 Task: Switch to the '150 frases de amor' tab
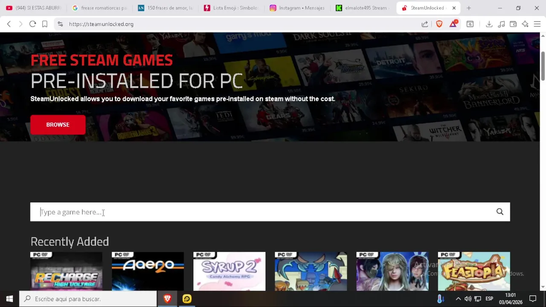coord(166,8)
